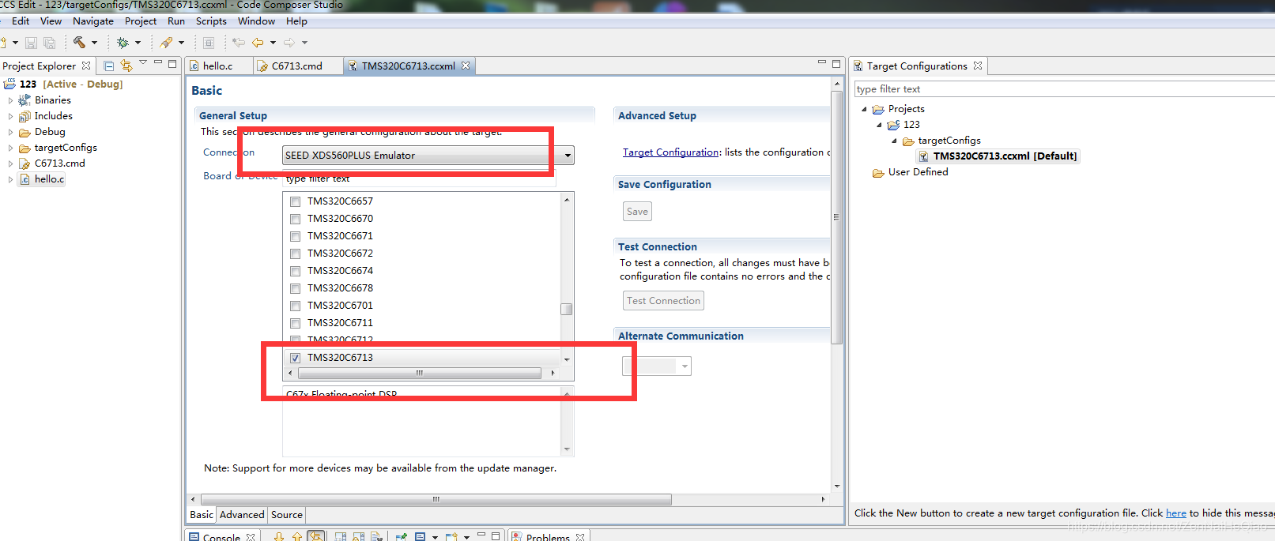Click the hello.c file icon in Project Explorer
This screenshot has width=1275, height=541.
tap(25, 179)
